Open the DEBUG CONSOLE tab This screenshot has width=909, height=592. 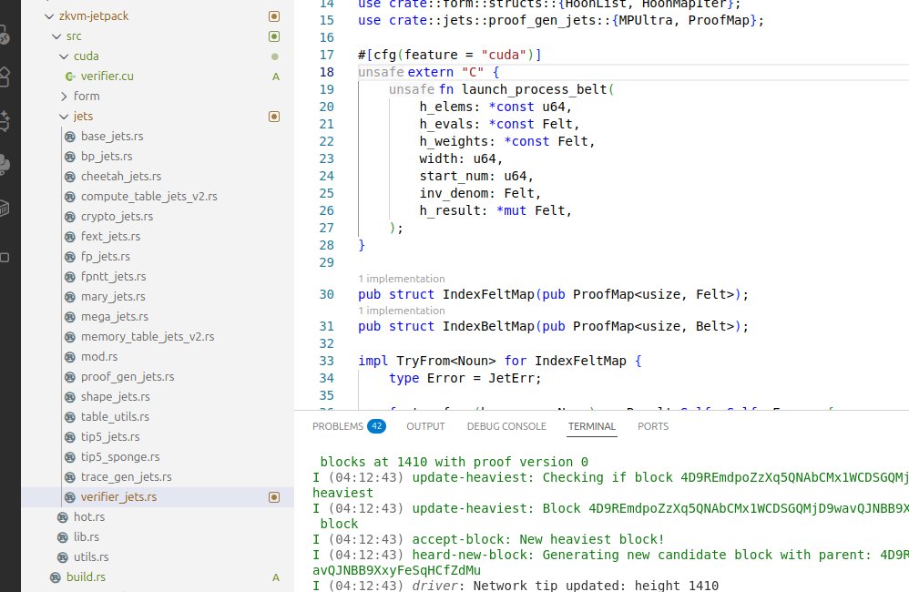[506, 427]
